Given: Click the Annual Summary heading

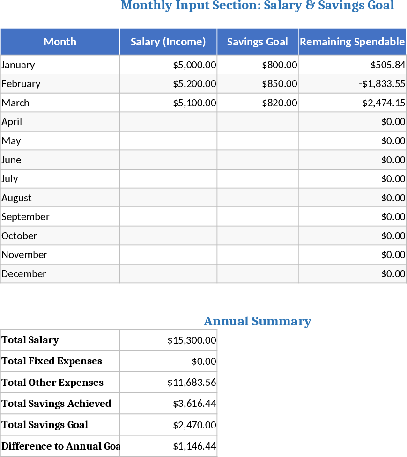Looking at the screenshot, I should (257, 321).
